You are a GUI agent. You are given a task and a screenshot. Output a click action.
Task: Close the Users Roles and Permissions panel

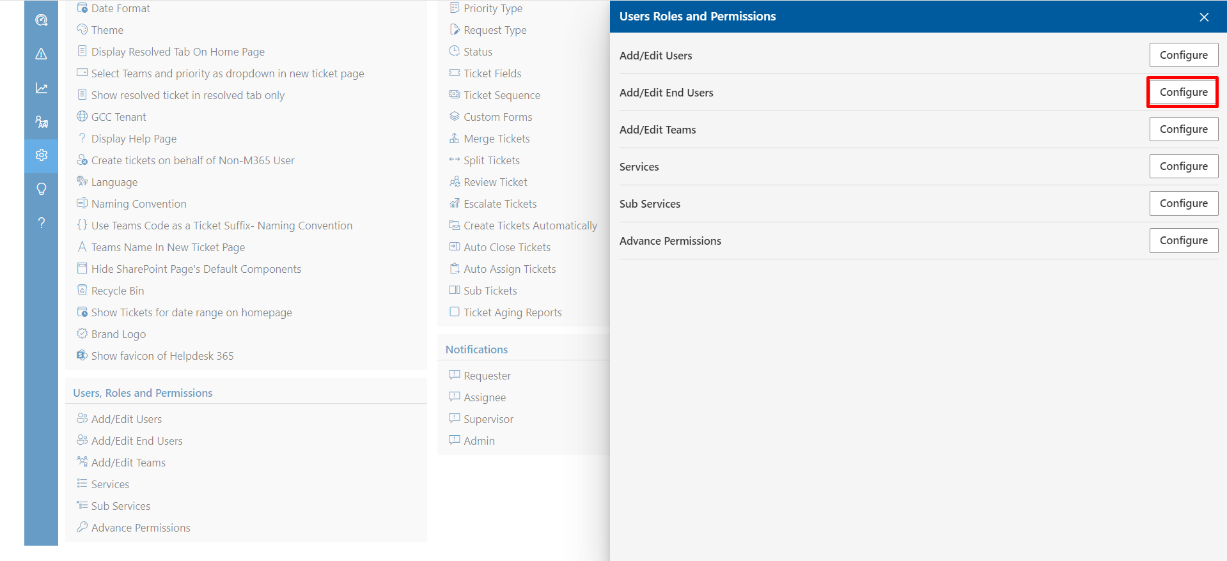1204,17
